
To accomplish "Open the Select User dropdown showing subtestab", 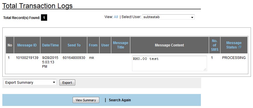I will click(x=168, y=17).
